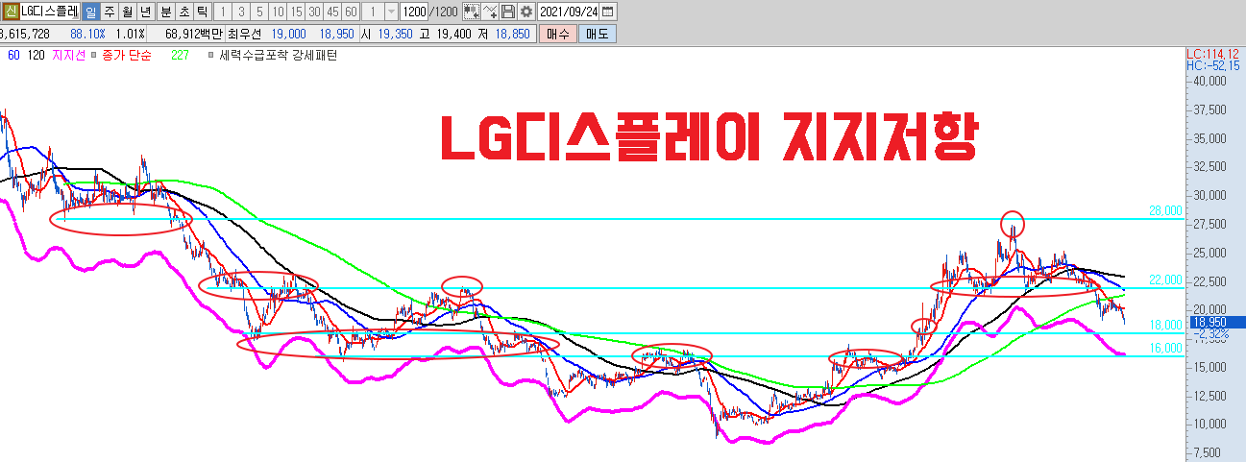Select the 틱 (tick) chart period

pos(202,12)
